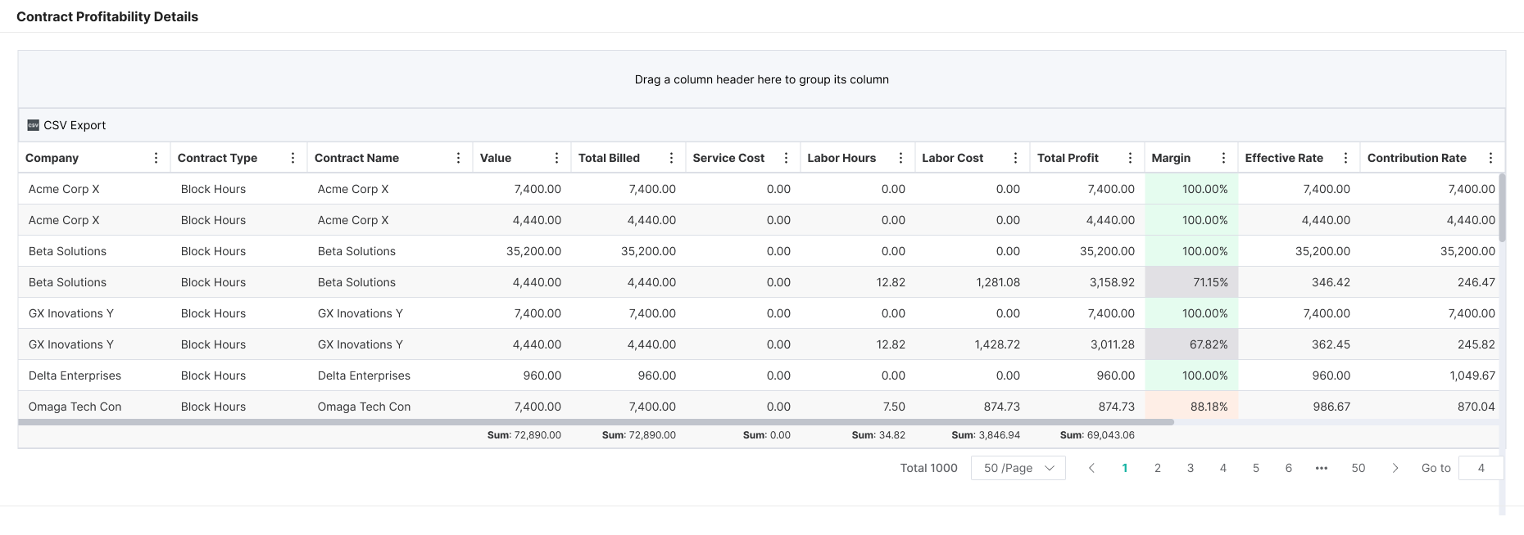
Task: Sort by the Total Billed column header
Action: pyautogui.click(x=609, y=158)
